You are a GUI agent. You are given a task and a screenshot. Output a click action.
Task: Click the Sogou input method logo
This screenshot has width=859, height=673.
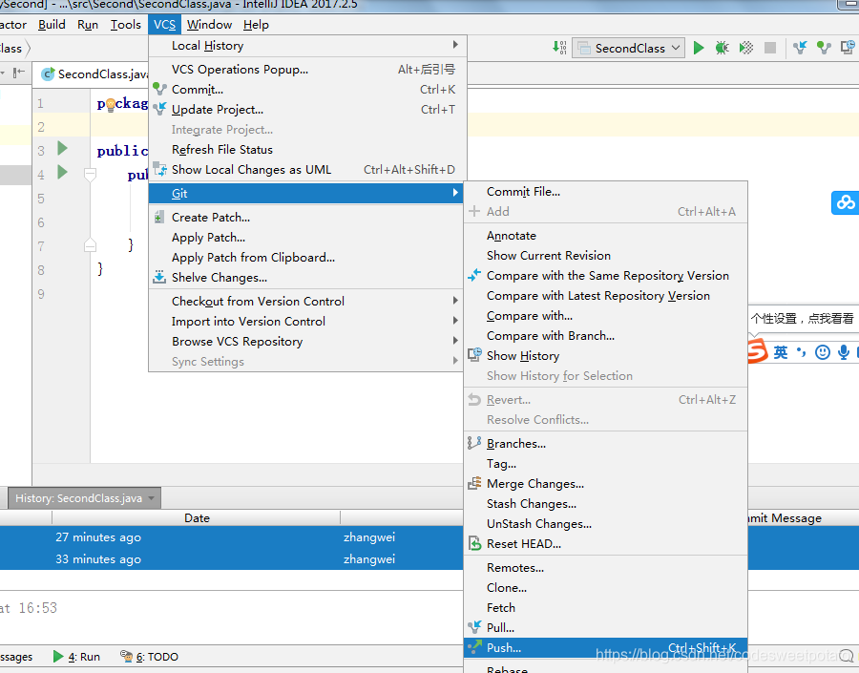758,350
